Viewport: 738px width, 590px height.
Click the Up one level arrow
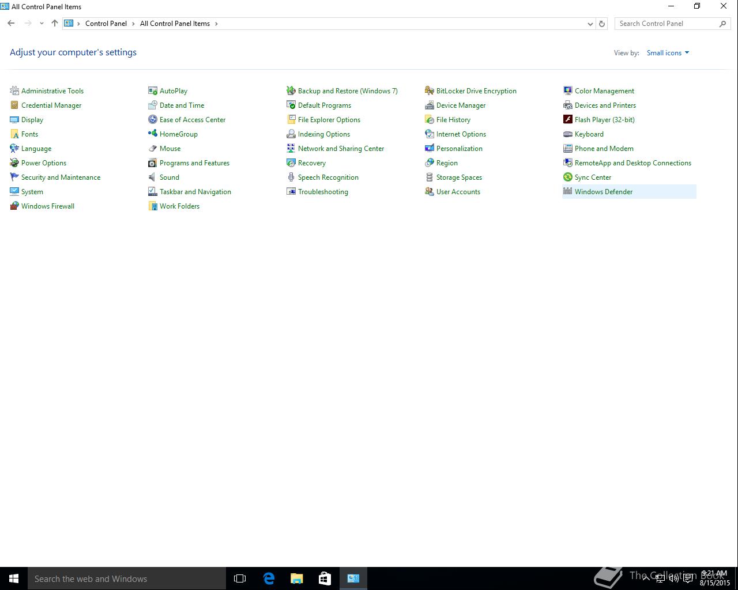(55, 24)
